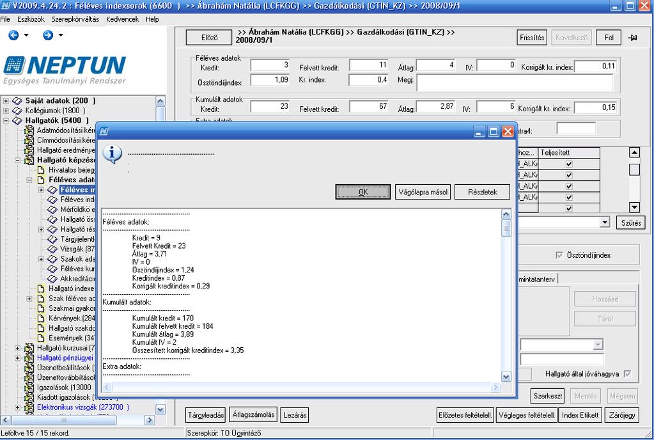Click the Üzenetbeállítások folder icon

29,368
